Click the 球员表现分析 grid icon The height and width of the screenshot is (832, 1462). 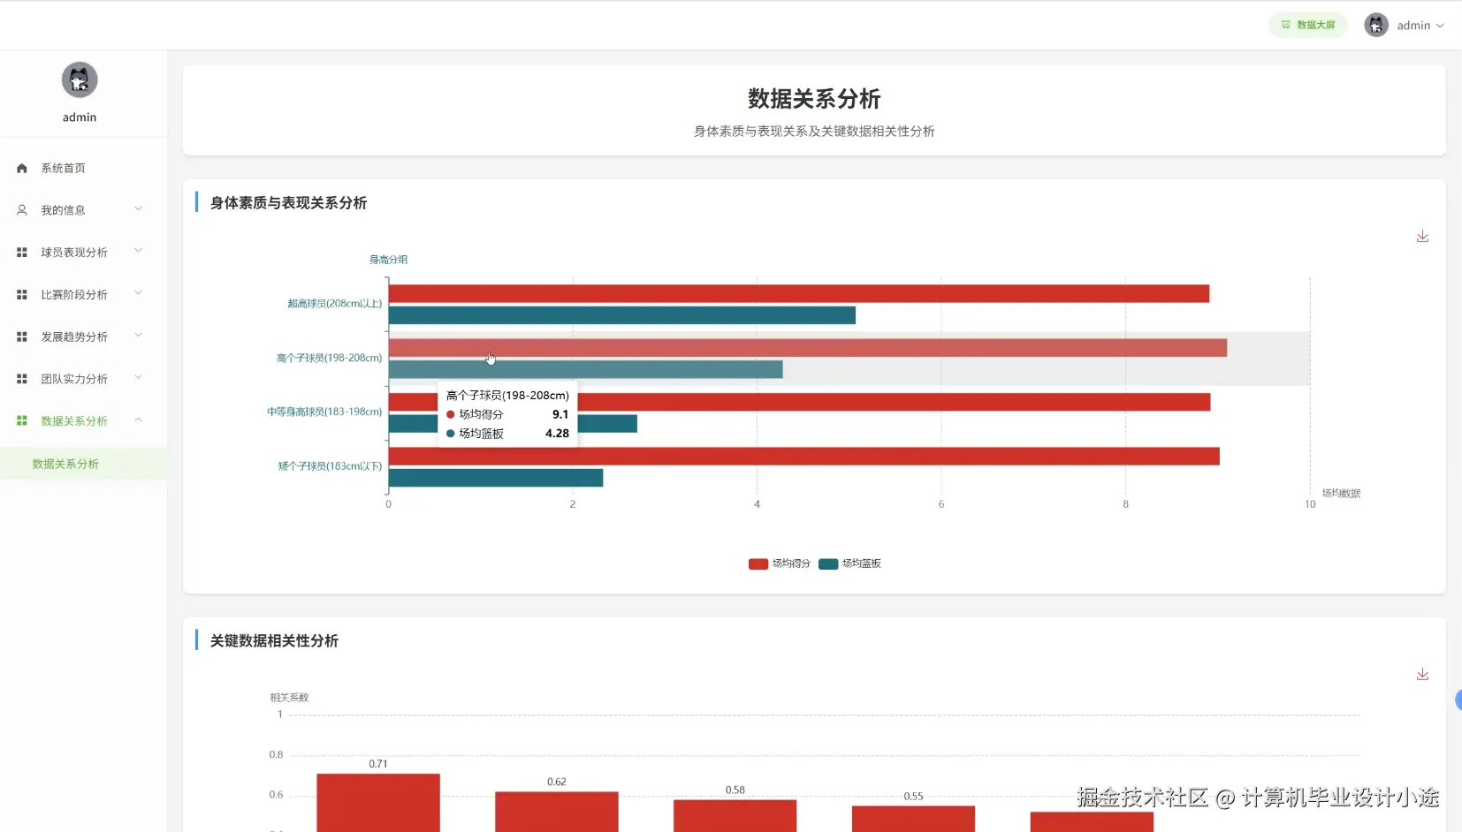tap(21, 252)
